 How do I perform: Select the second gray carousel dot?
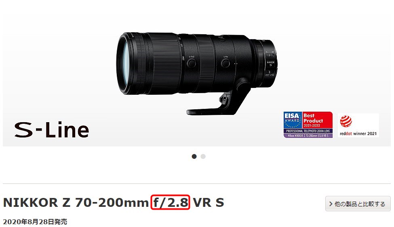(x=203, y=156)
